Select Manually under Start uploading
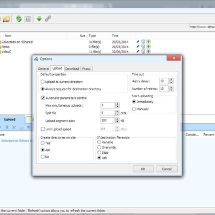 coord(140,109)
